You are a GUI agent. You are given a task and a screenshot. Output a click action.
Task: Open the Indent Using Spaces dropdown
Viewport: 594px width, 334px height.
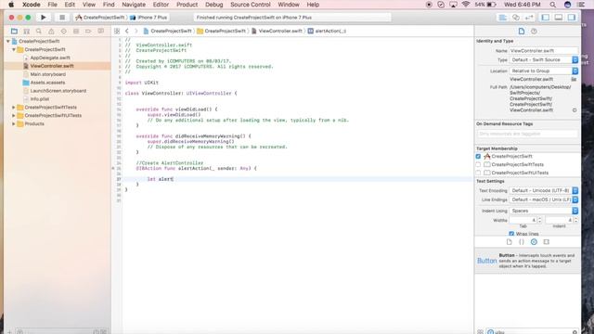[544, 211]
